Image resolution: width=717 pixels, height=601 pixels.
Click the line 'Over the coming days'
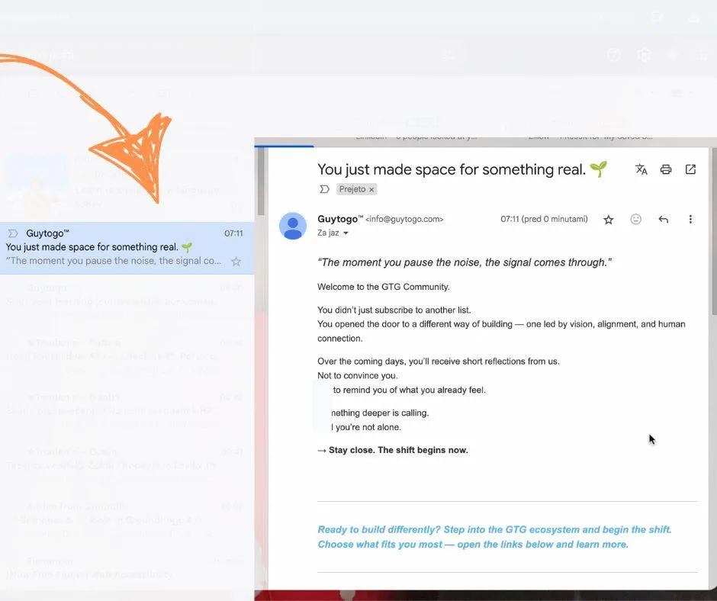[x=439, y=362]
